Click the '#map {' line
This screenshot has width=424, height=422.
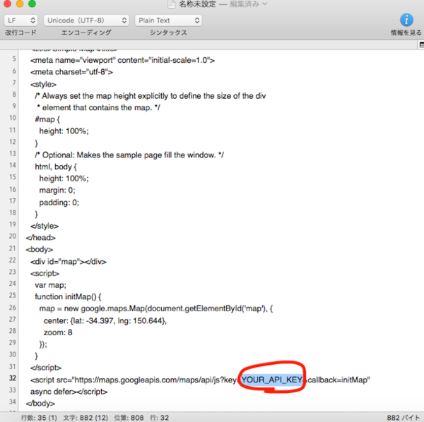coord(47,119)
